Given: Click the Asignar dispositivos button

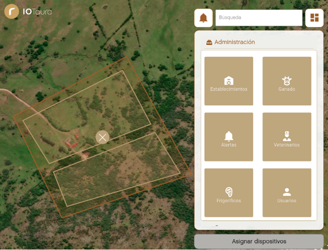Looking at the screenshot, I should coord(259,241).
